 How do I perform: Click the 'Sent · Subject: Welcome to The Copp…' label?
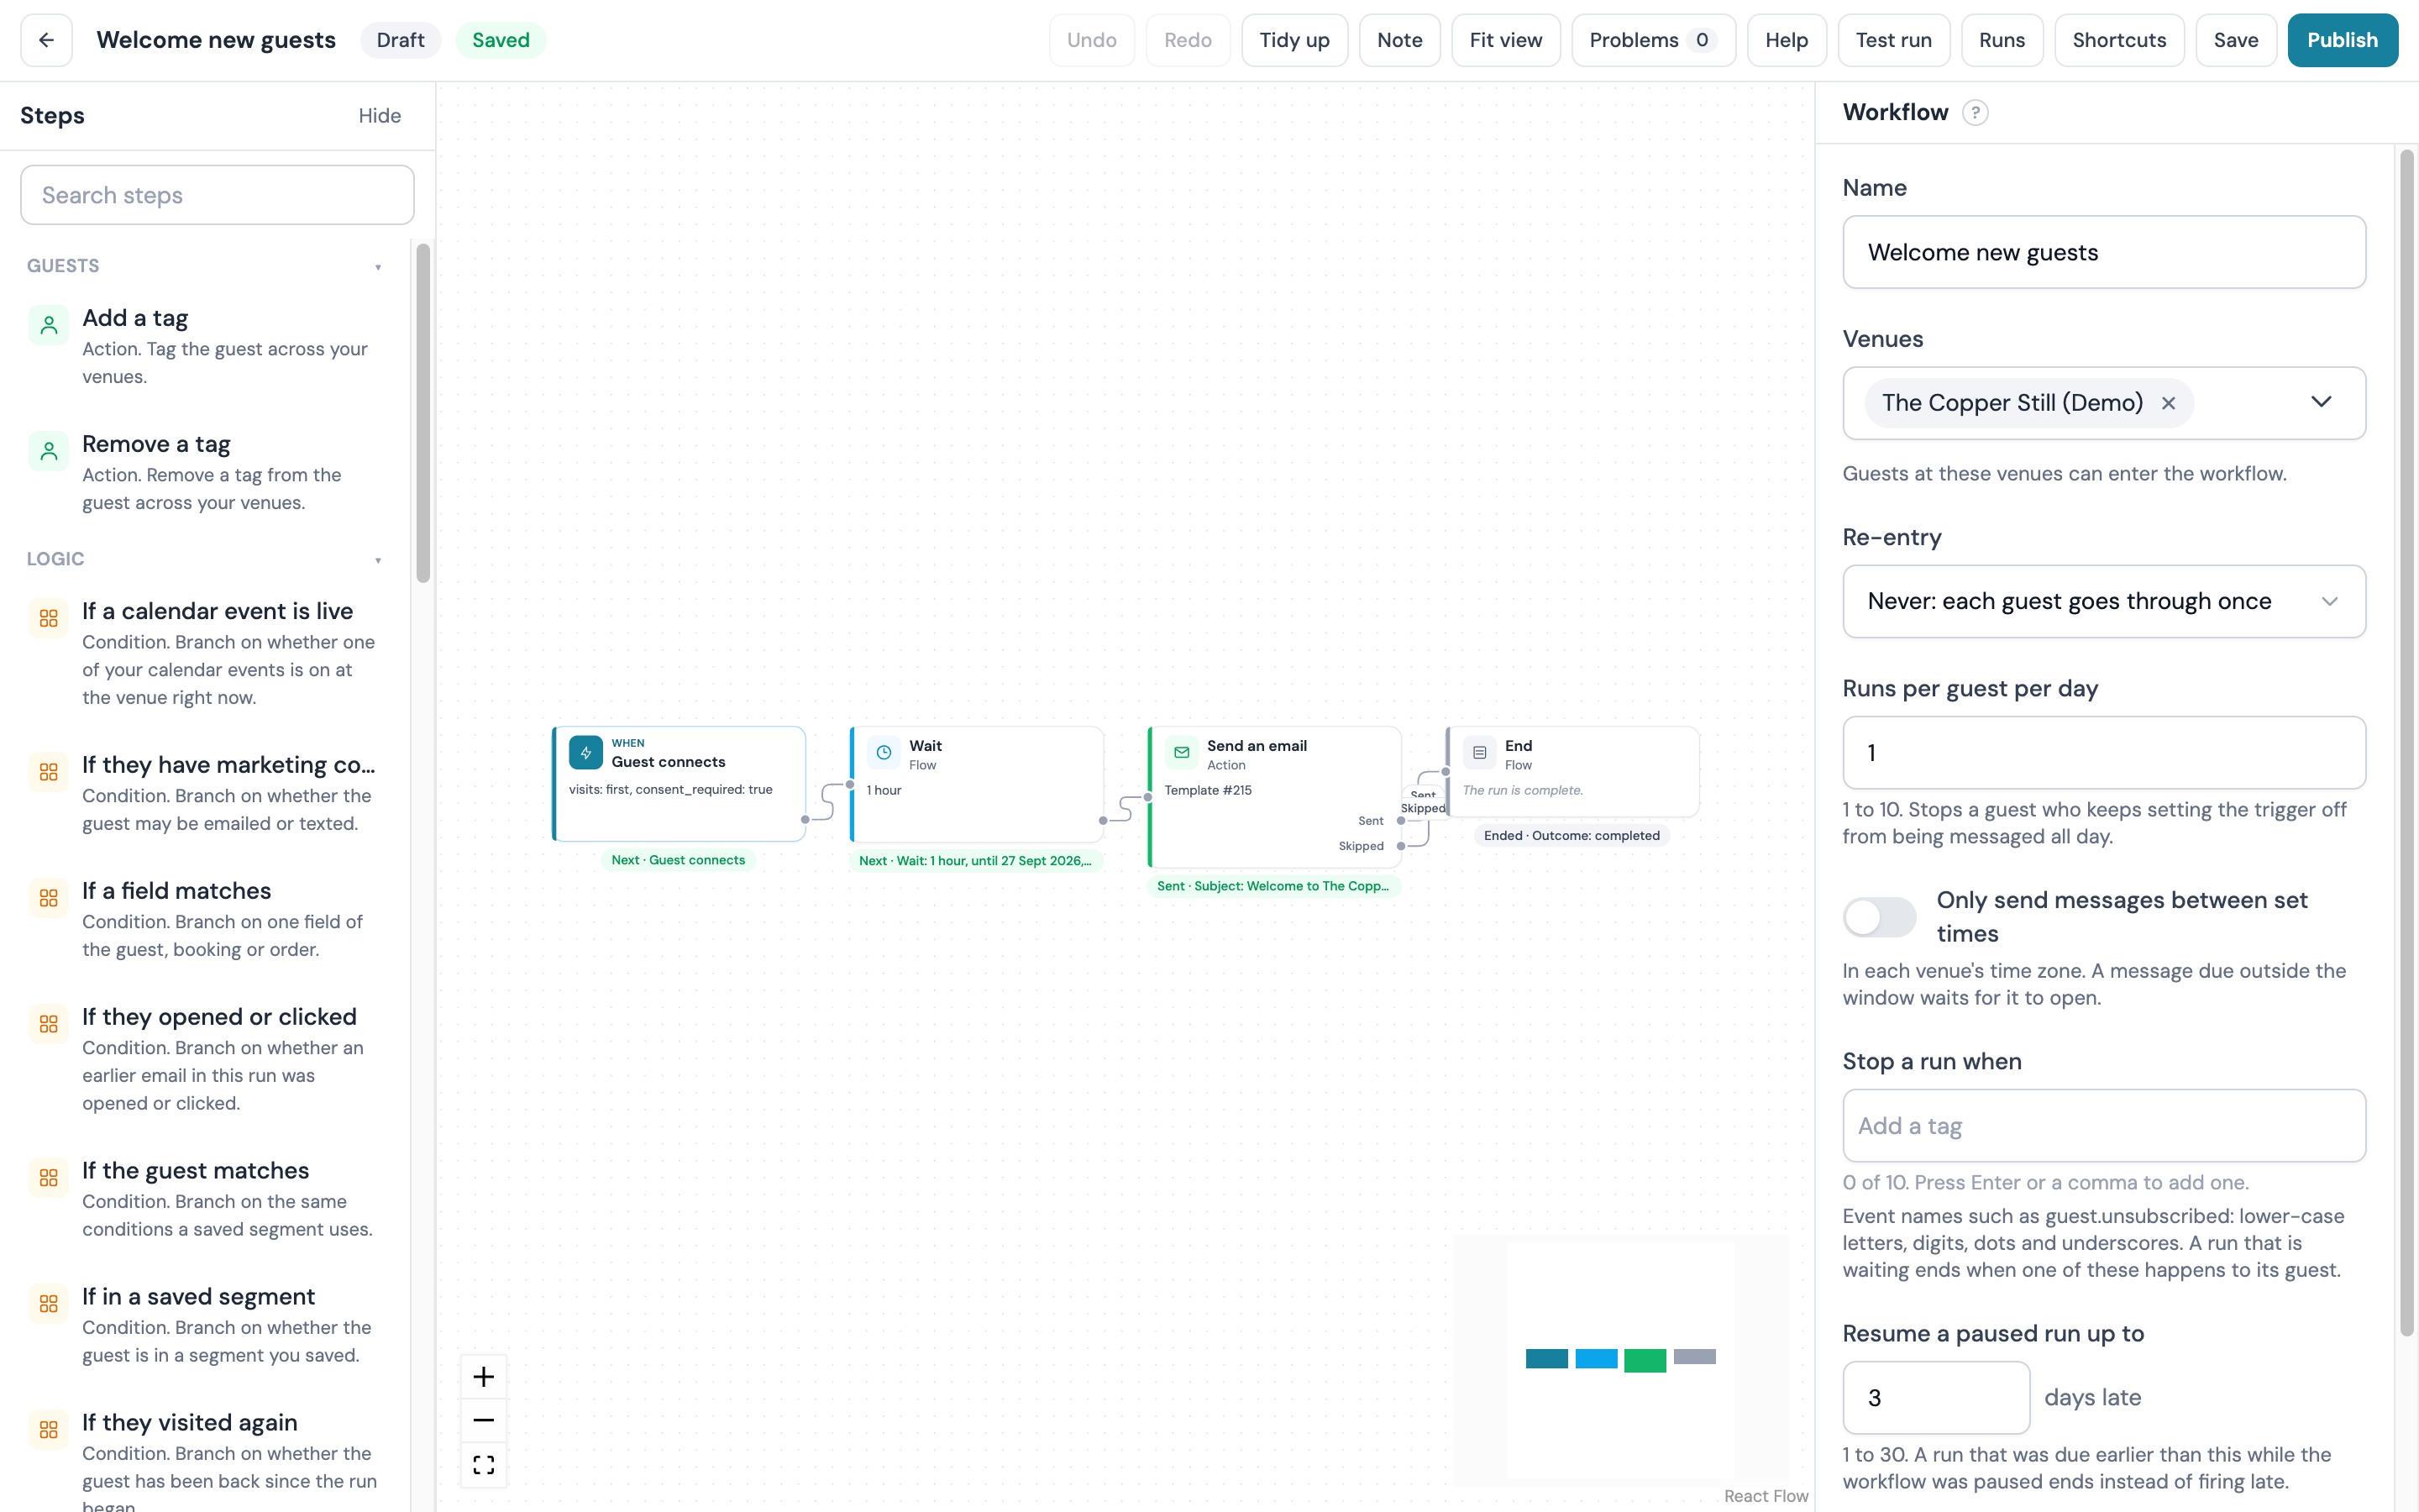click(x=1273, y=886)
